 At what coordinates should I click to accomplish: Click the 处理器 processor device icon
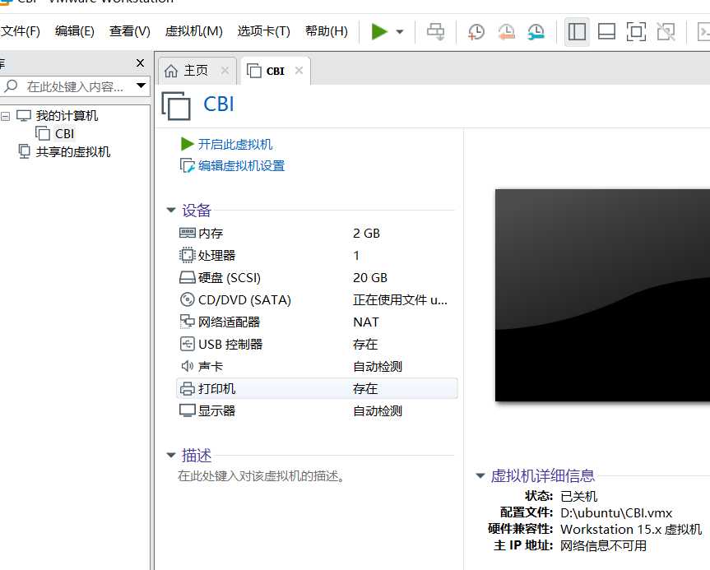point(187,255)
